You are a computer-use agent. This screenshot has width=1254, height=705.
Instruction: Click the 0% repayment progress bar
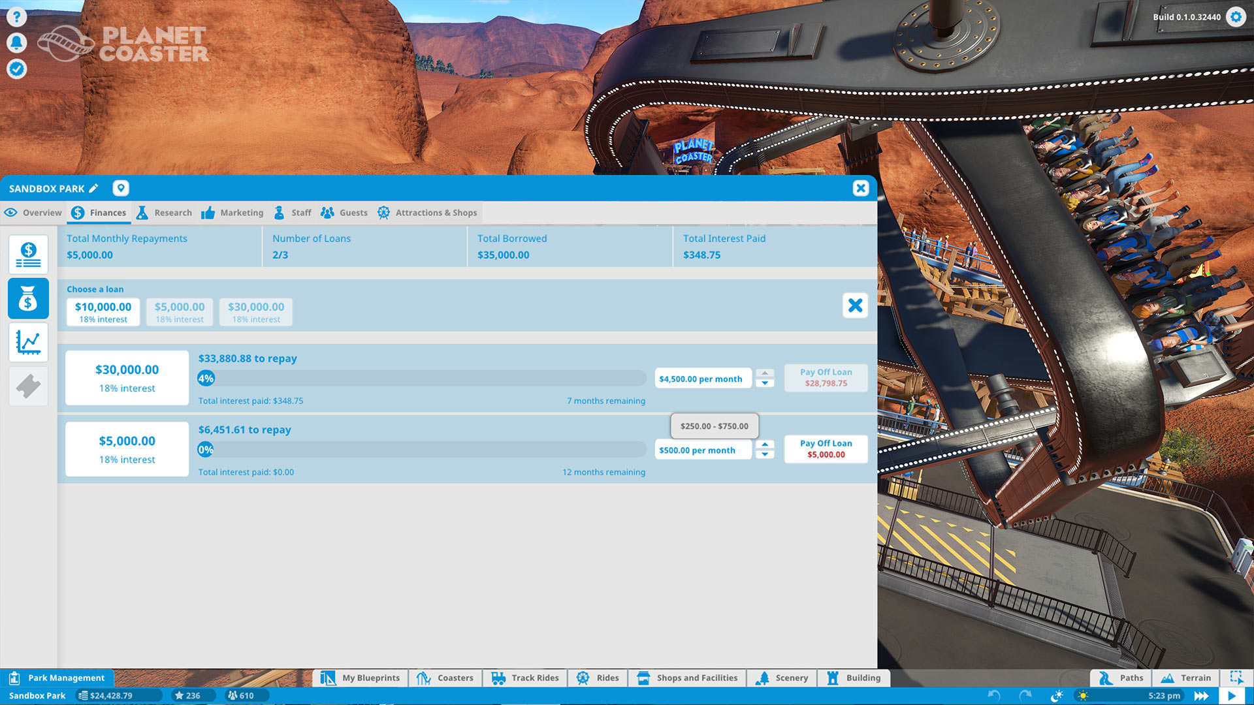422,449
